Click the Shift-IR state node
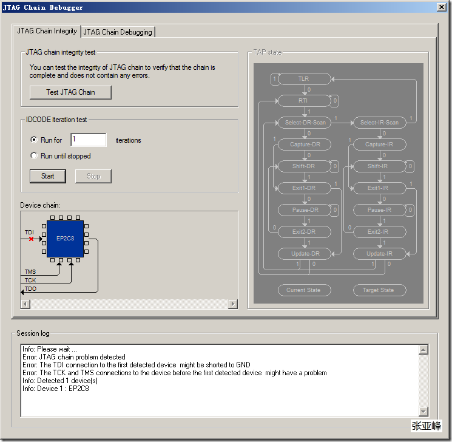Screen dimensions: 452x442 [379, 166]
